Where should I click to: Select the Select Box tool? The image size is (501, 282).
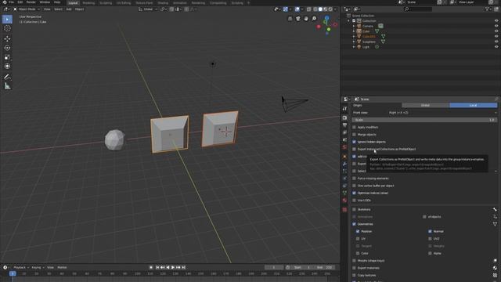point(7,19)
